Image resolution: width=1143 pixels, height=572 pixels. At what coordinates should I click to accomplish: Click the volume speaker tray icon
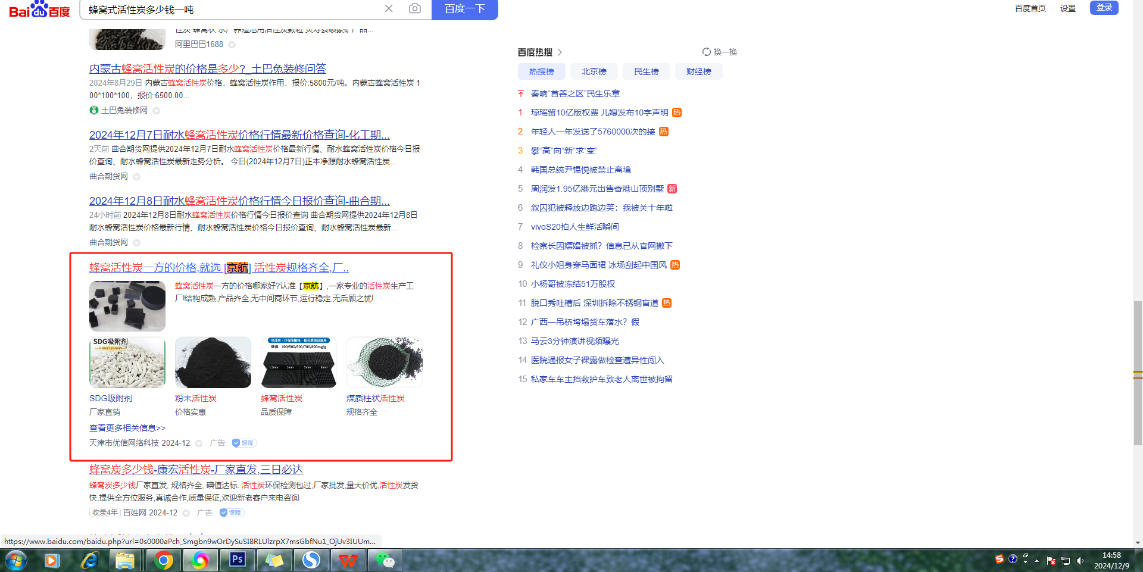[1080, 561]
